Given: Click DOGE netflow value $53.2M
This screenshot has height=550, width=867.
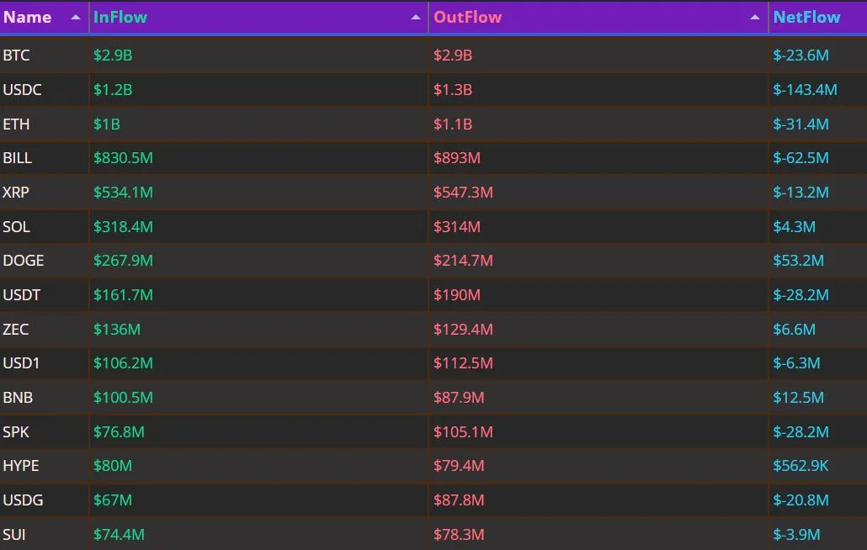Looking at the screenshot, I should pyautogui.click(x=798, y=260).
